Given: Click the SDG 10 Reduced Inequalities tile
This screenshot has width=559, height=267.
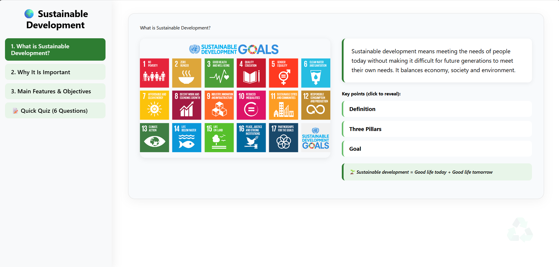Looking at the screenshot, I should click(x=251, y=105).
